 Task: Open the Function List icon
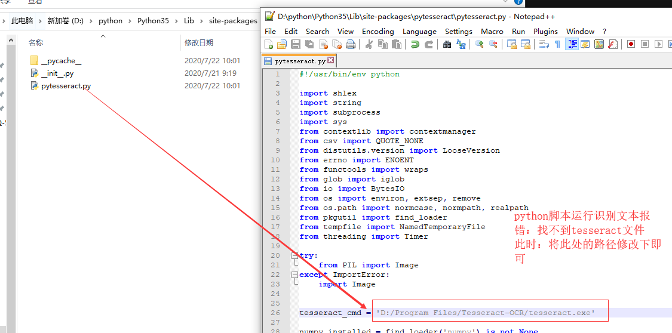pos(613,44)
